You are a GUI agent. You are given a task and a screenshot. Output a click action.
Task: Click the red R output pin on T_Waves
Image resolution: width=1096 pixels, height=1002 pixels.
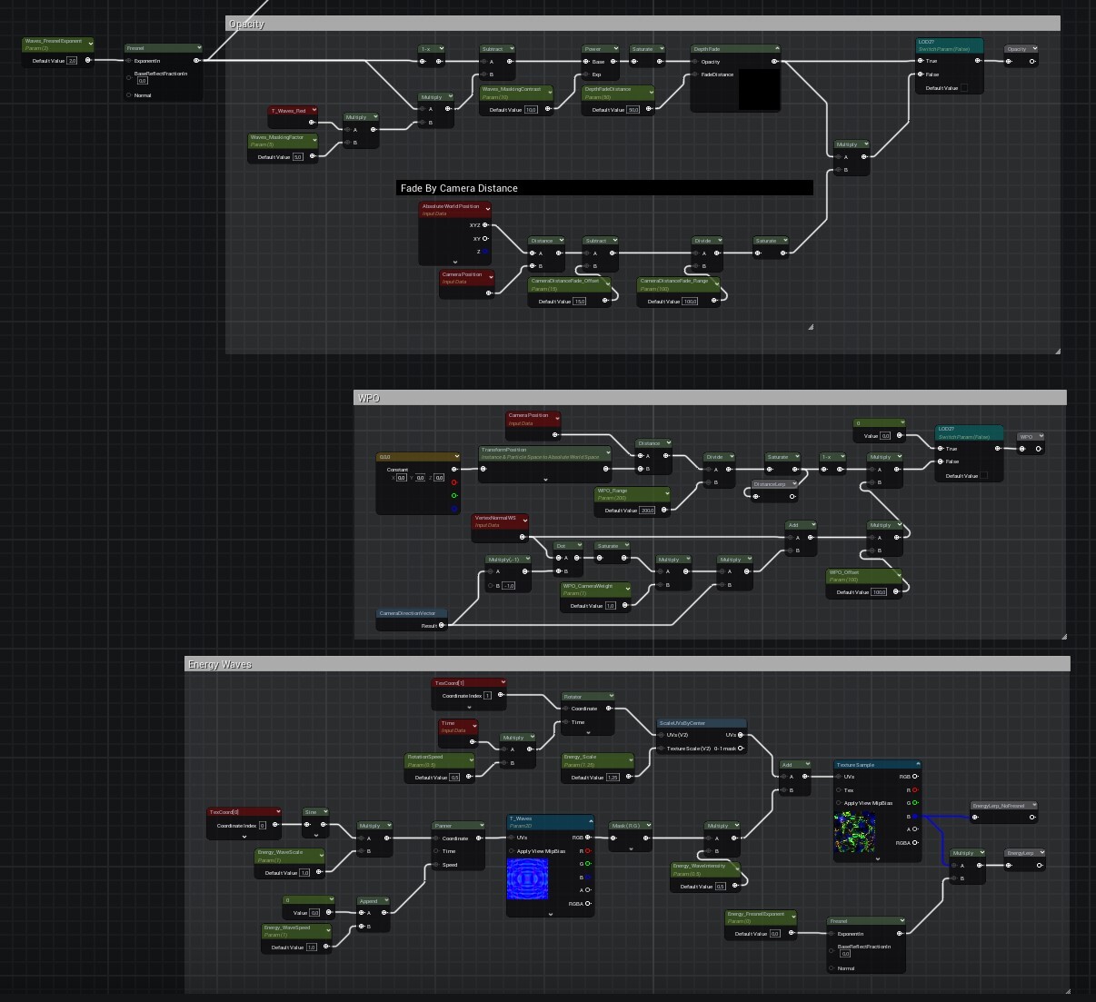click(587, 850)
